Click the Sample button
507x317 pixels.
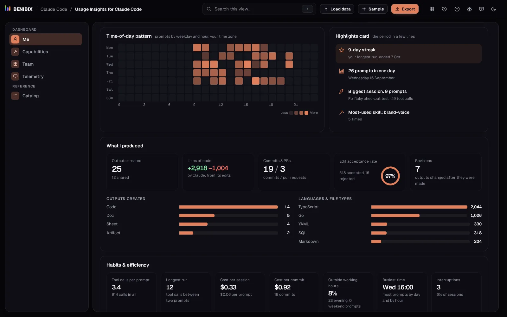pos(373,9)
